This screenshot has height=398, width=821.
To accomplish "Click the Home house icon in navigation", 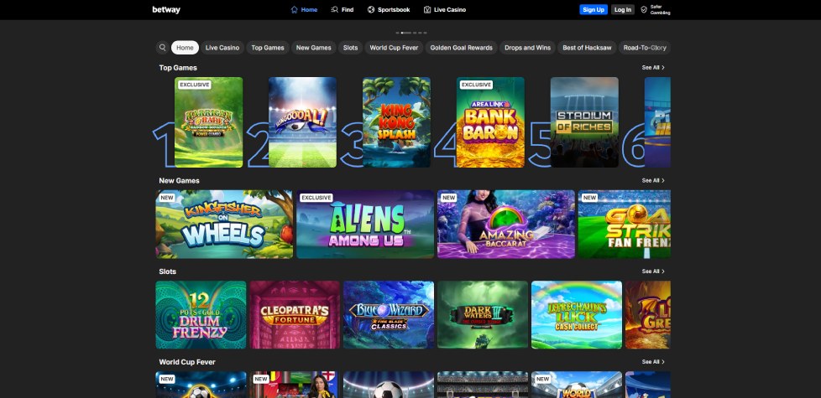I will [x=295, y=9].
